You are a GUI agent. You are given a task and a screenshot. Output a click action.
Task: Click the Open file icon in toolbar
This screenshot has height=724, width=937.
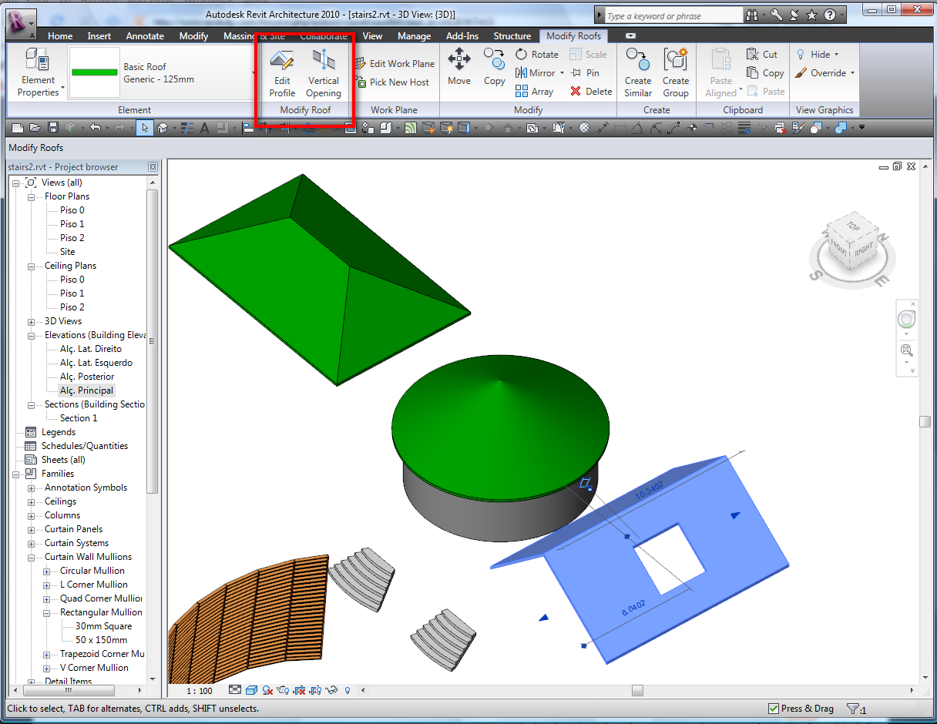35,128
